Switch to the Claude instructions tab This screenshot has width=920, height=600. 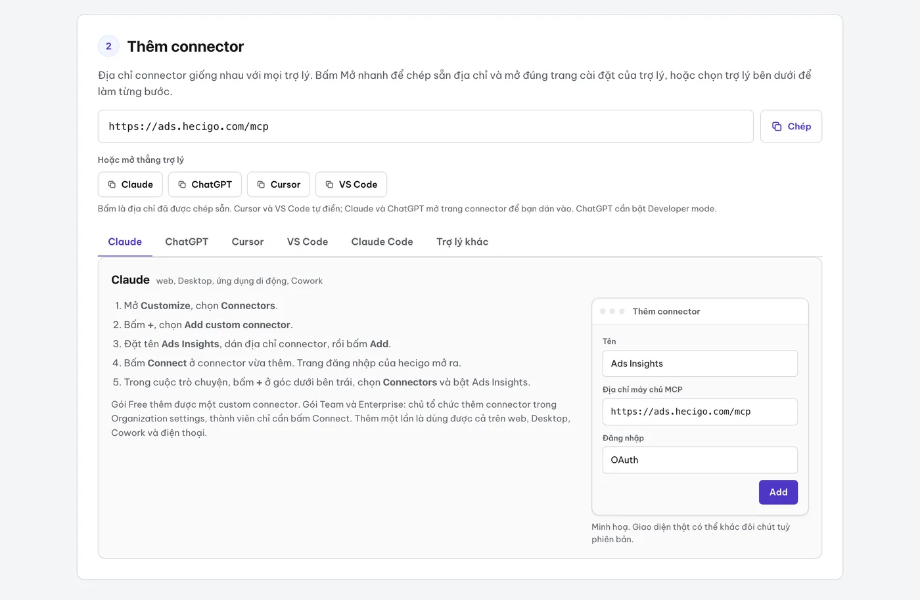pos(125,242)
